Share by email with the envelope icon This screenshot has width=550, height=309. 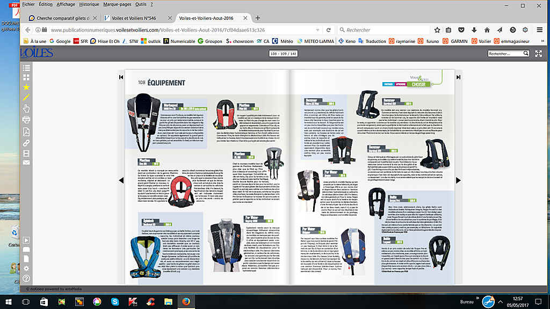pos(26,163)
